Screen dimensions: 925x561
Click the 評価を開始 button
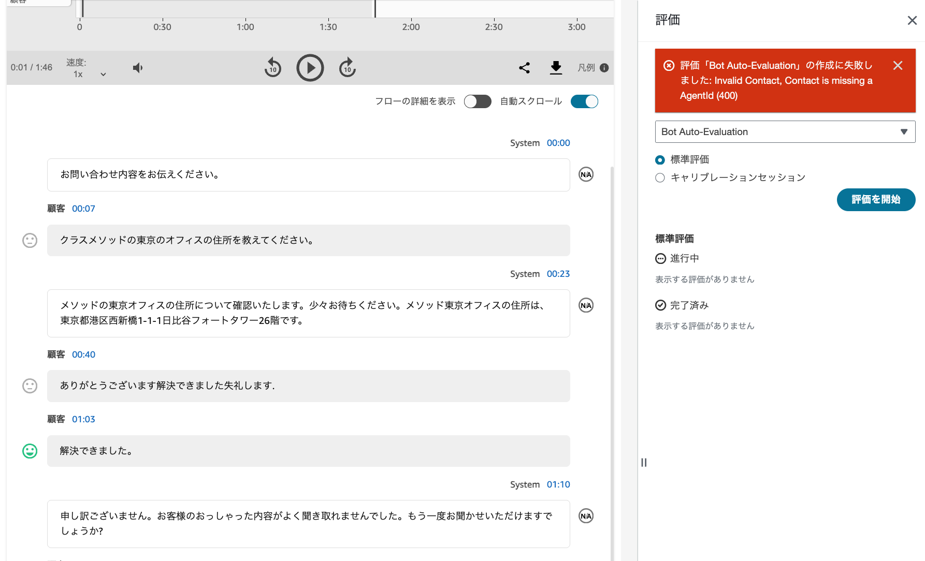tap(876, 200)
